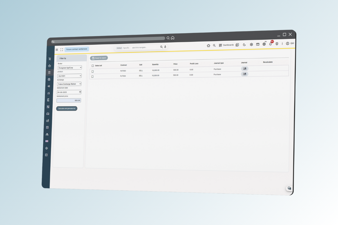This screenshot has width=338, height=225.
Task: Open the AI robot assistant icon
Action: (208, 45)
